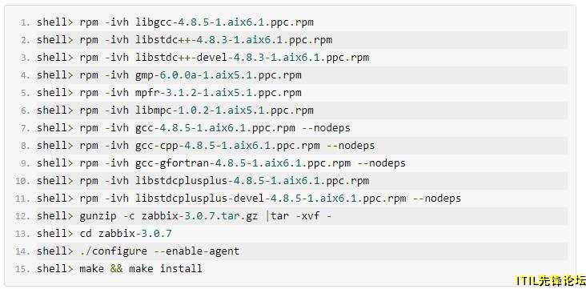586x289 pixels.
Task: Click line number 15 in the gutter
Action: (22, 269)
